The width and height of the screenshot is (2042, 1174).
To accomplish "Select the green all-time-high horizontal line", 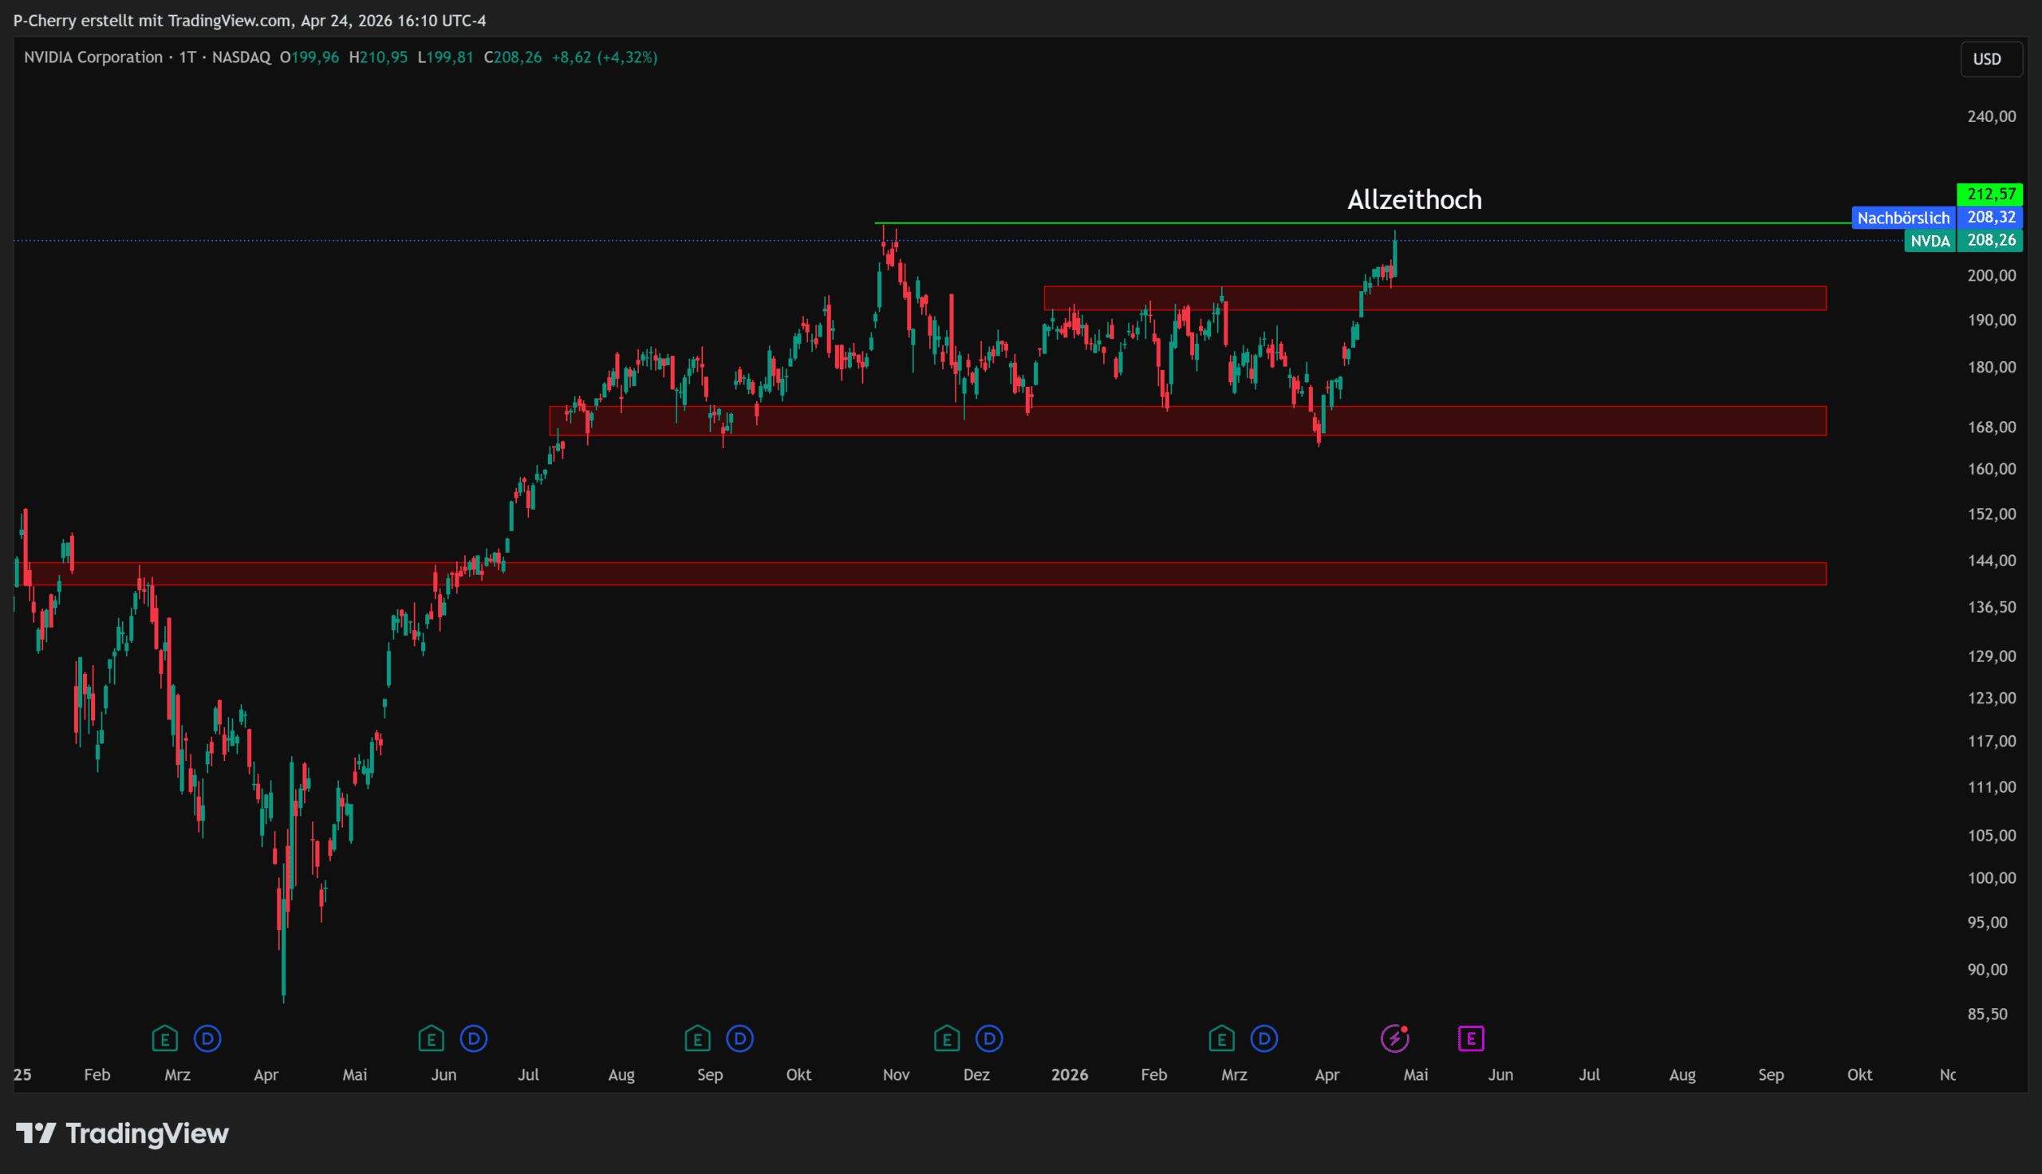I will coord(1129,223).
